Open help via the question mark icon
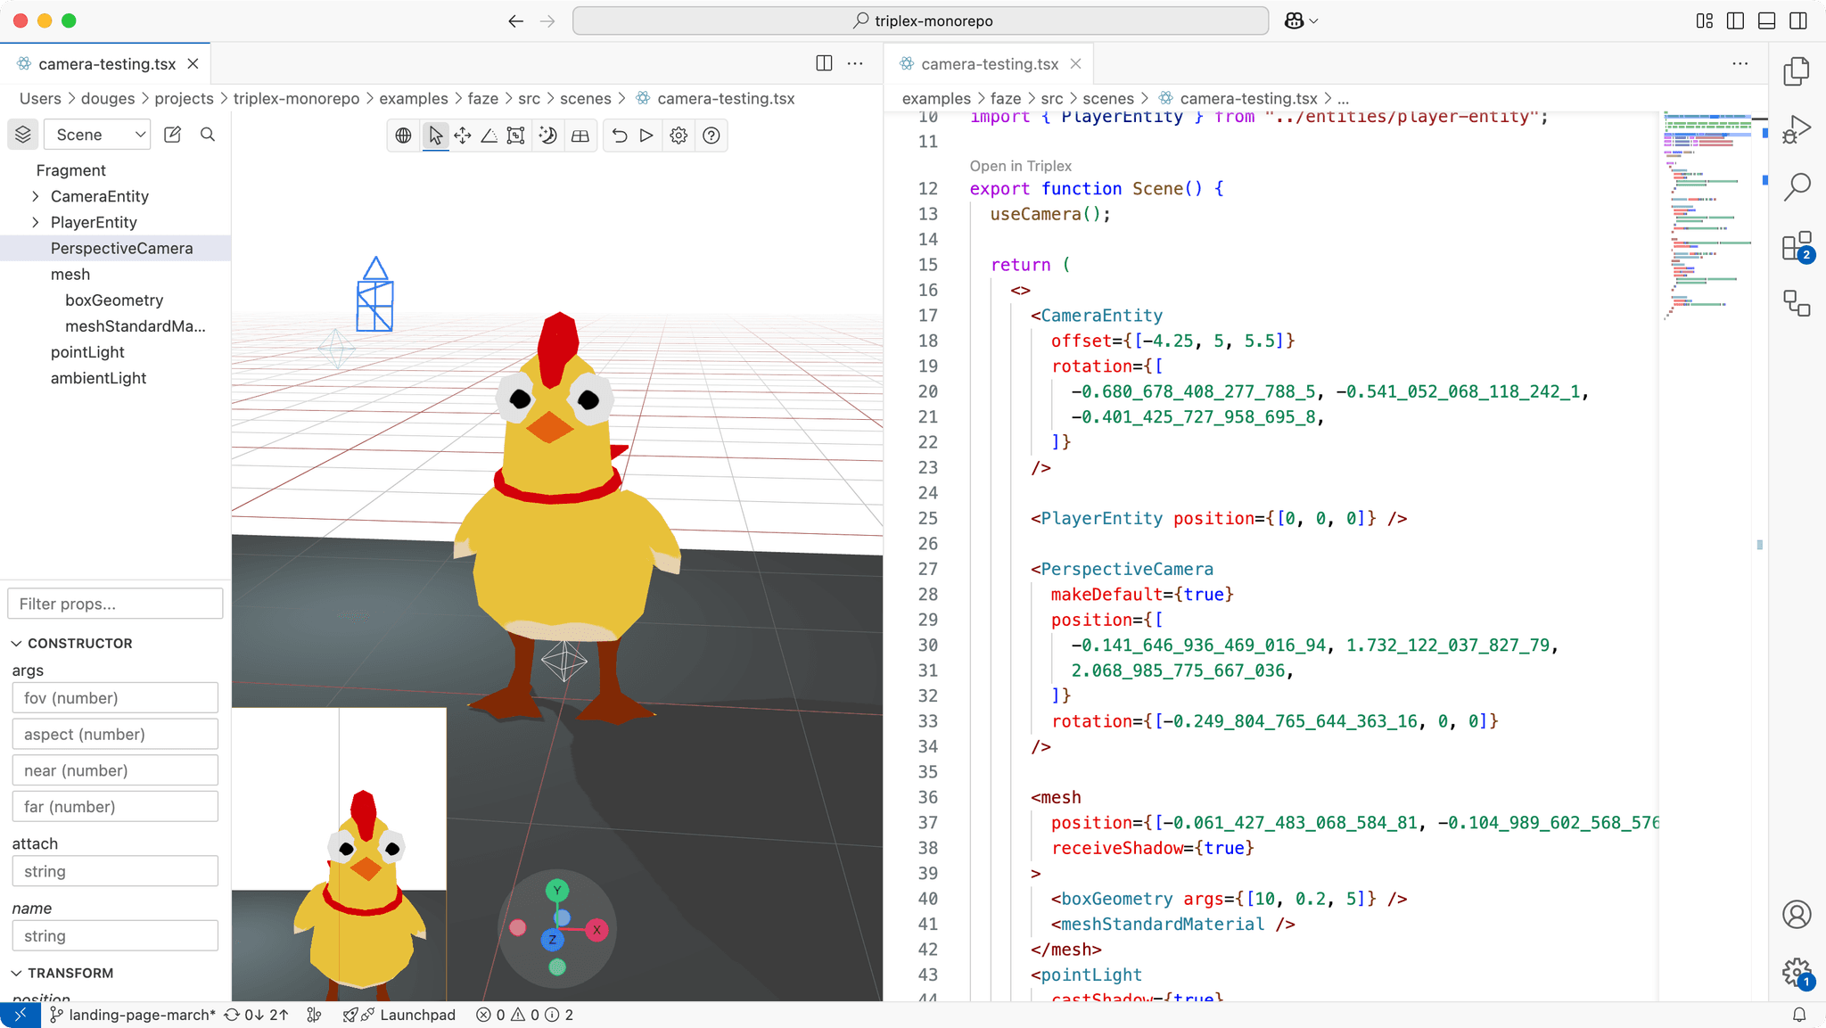 click(711, 136)
